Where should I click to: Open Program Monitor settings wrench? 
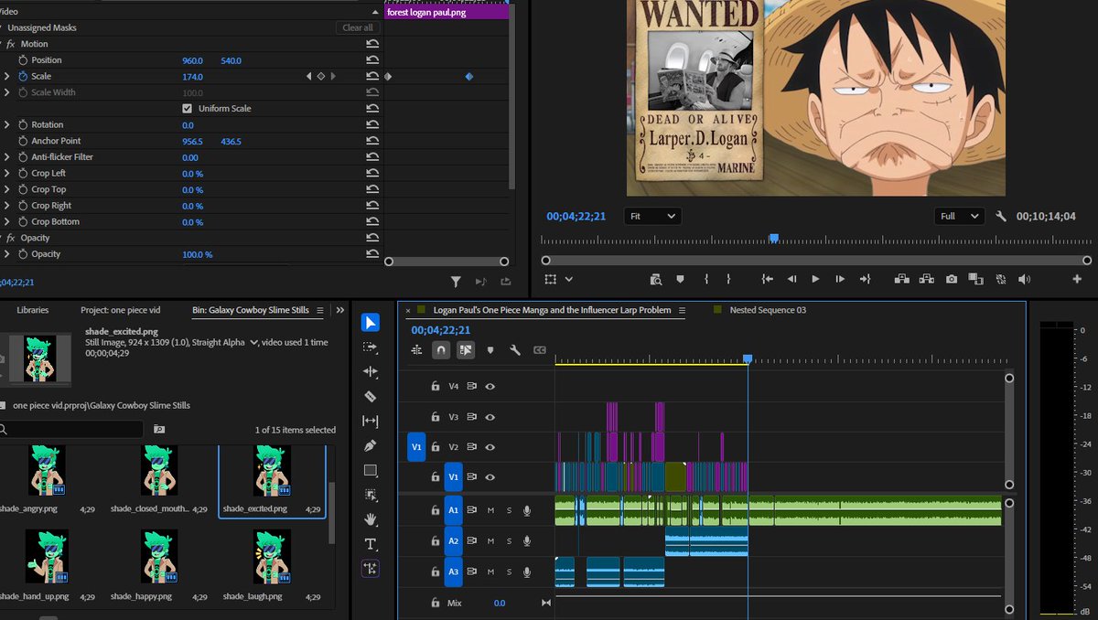[1001, 217]
